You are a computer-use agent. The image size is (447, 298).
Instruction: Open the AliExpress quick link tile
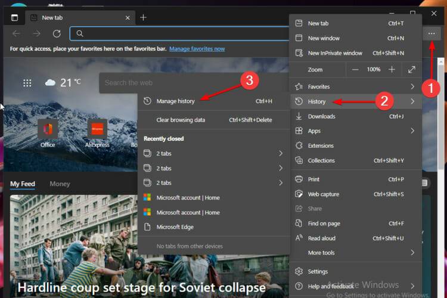point(97,133)
